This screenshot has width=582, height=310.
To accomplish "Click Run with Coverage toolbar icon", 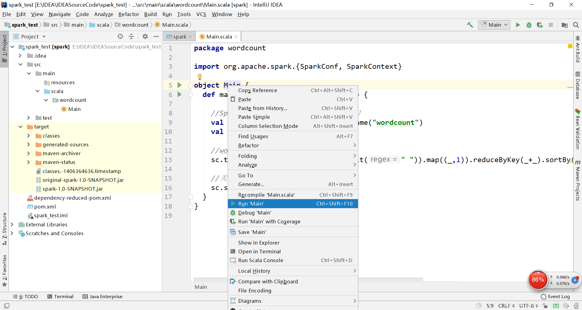I will (x=540, y=25).
